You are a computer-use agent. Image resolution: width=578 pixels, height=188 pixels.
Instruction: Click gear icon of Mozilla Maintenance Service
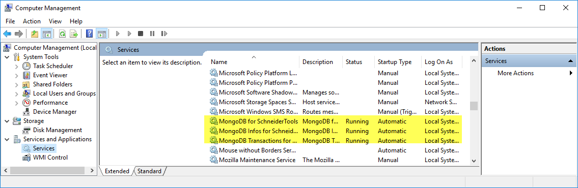(214, 160)
